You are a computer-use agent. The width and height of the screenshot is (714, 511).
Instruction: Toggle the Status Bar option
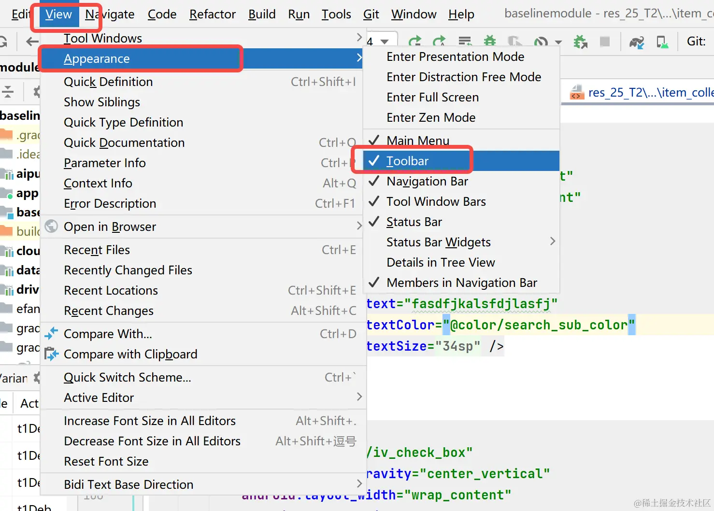[x=461, y=222]
